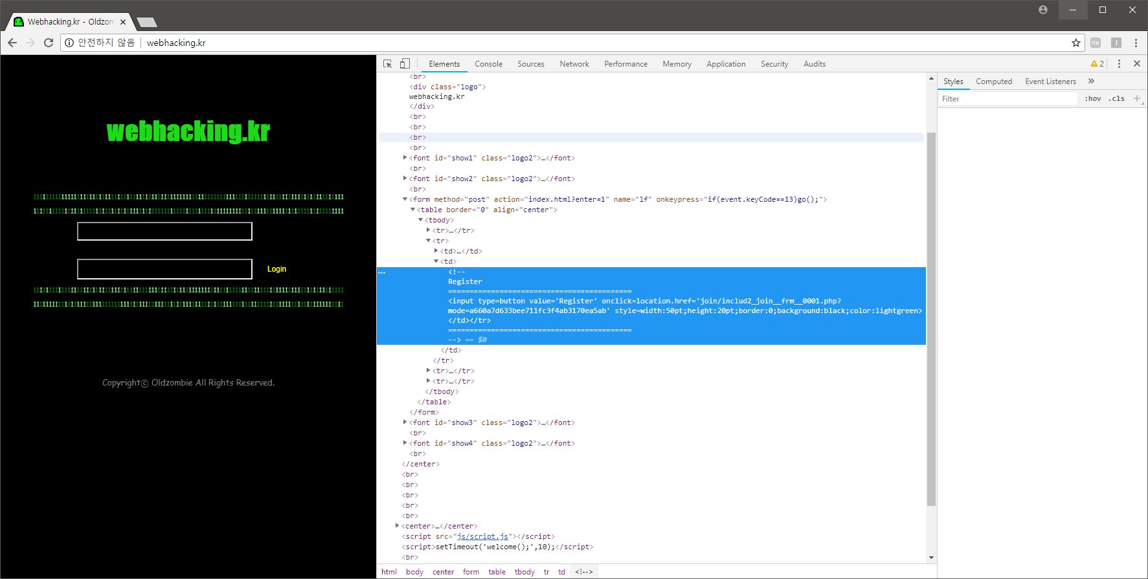The height and width of the screenshot is (579, 1148).
Task: Open the js/script.js source link
Action: point(482,536)
